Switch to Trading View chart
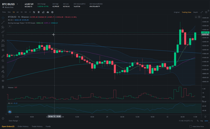 (x=186, y=12)
